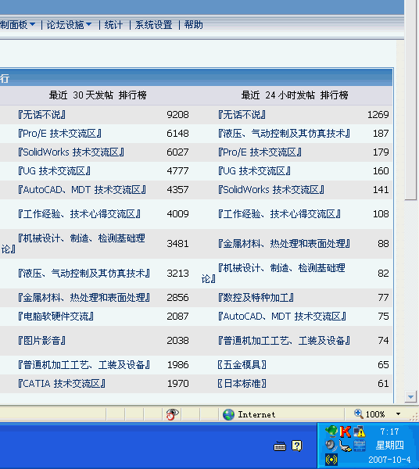Screen dimensions: 419x469
Task: Click the 100% zoom level text
Action: coord(375,414)
